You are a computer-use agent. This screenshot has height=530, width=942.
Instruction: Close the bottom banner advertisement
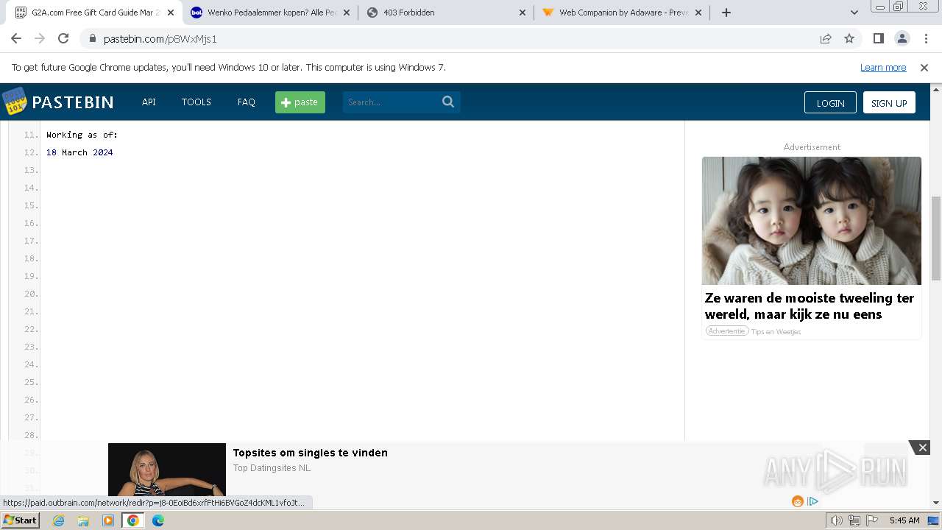click(922, 448)
